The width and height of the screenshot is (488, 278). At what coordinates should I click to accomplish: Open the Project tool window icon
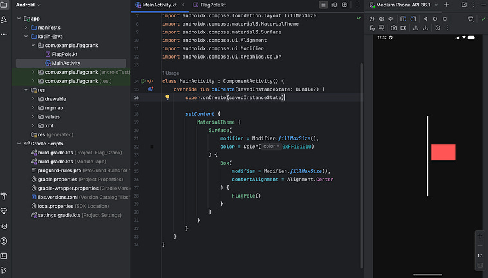click(x=4, y=5)
